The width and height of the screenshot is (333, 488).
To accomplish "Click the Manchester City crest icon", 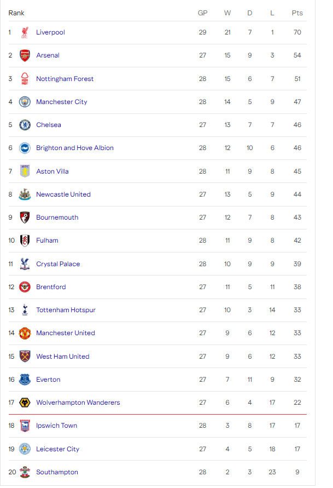I will pos(25,102).
